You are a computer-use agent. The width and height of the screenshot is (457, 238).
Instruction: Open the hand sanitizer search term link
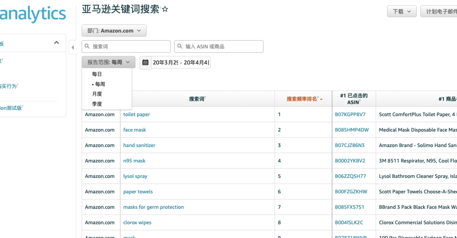139,145
